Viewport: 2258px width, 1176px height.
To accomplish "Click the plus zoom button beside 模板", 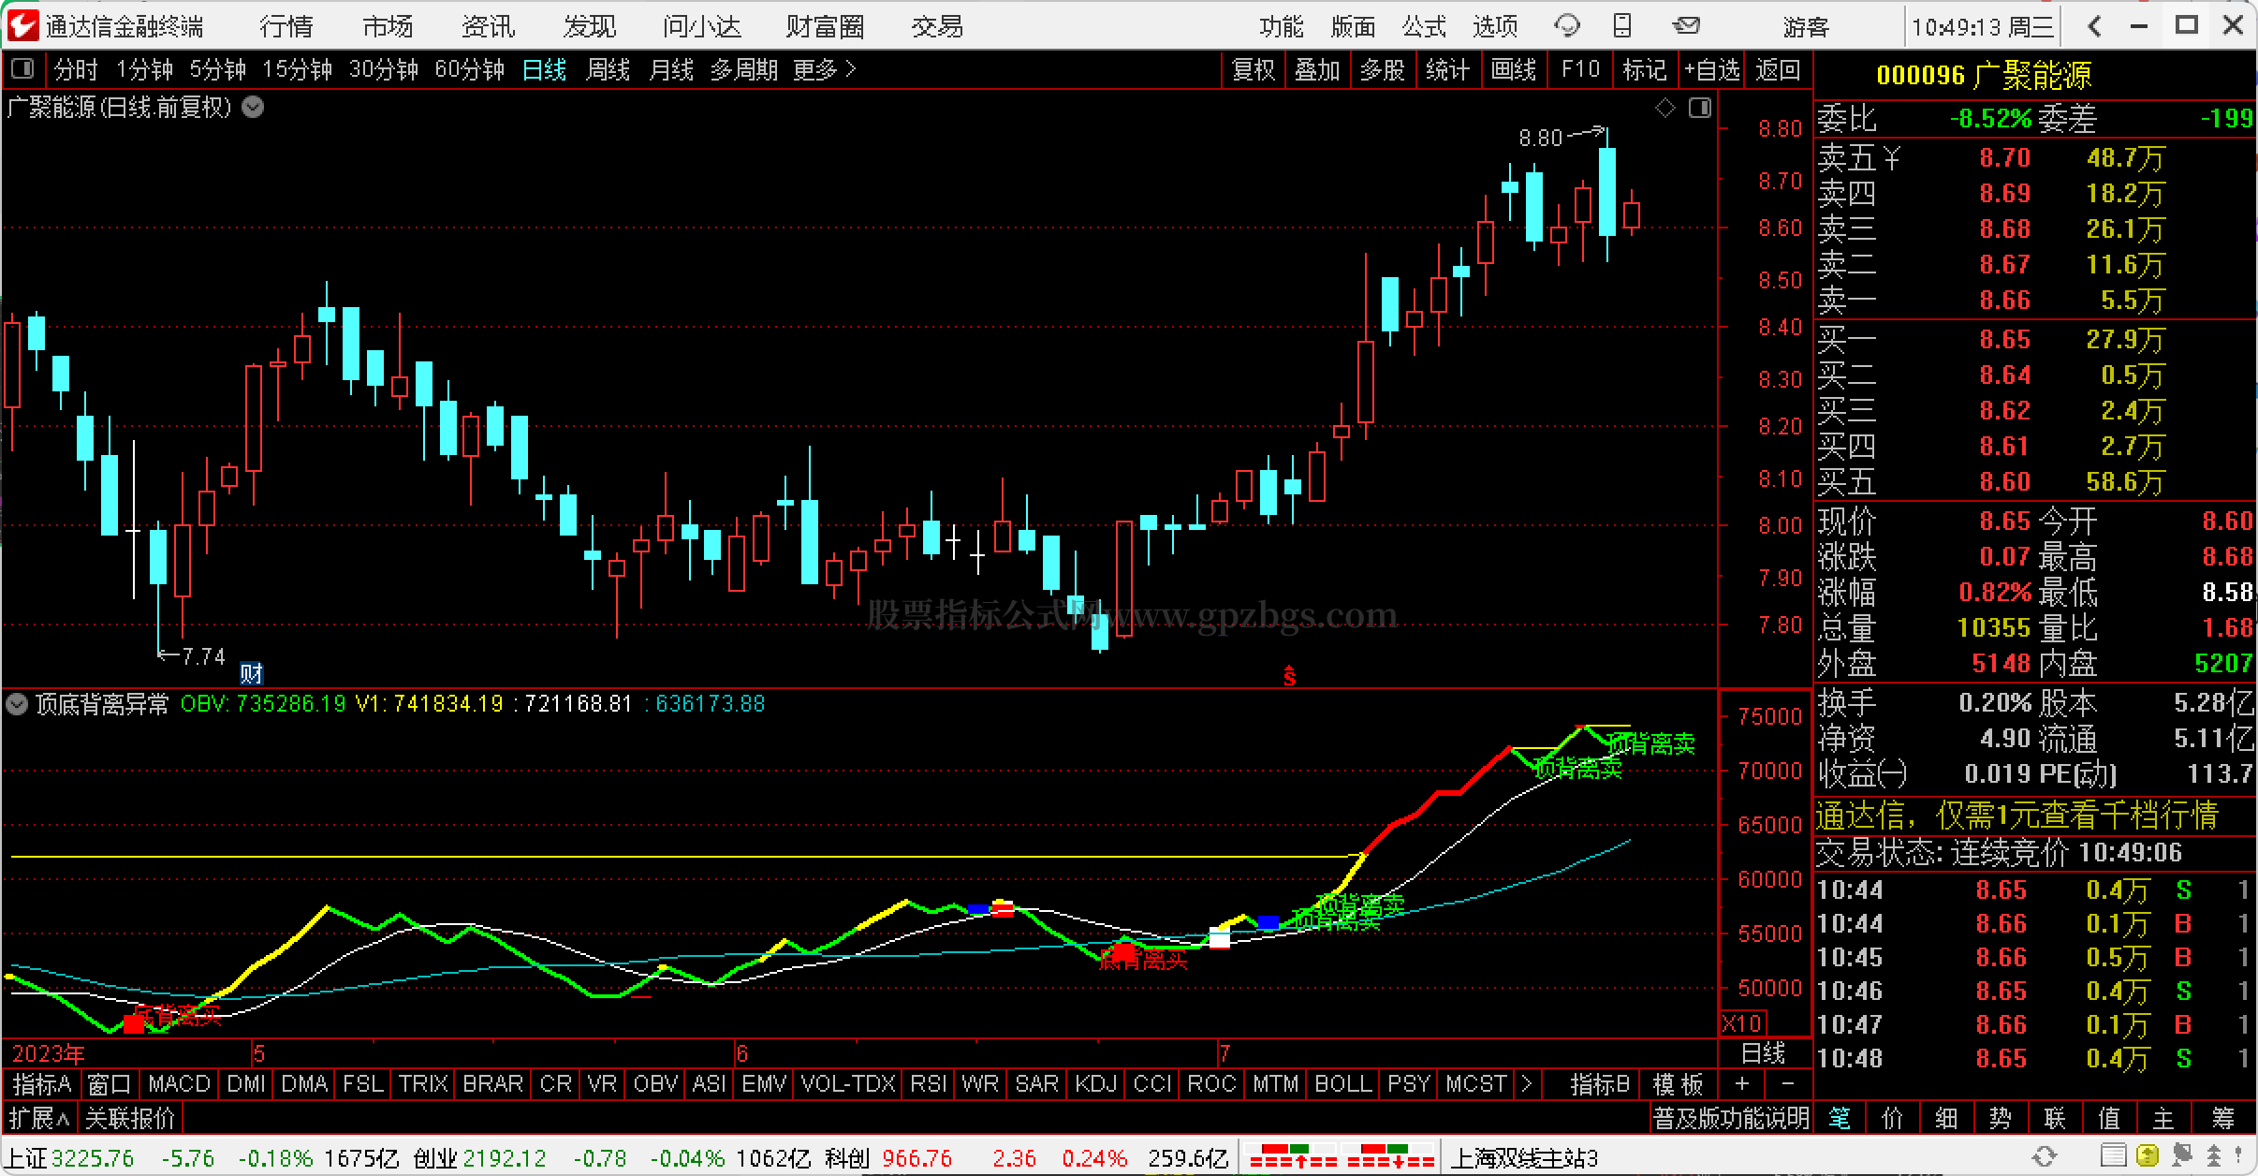I will (x=1741, y=1084).
